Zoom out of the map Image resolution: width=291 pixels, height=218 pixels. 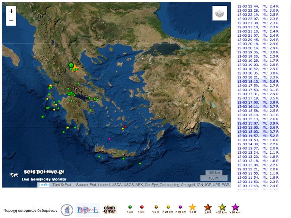pyautogui.click(x=11, y=21)
